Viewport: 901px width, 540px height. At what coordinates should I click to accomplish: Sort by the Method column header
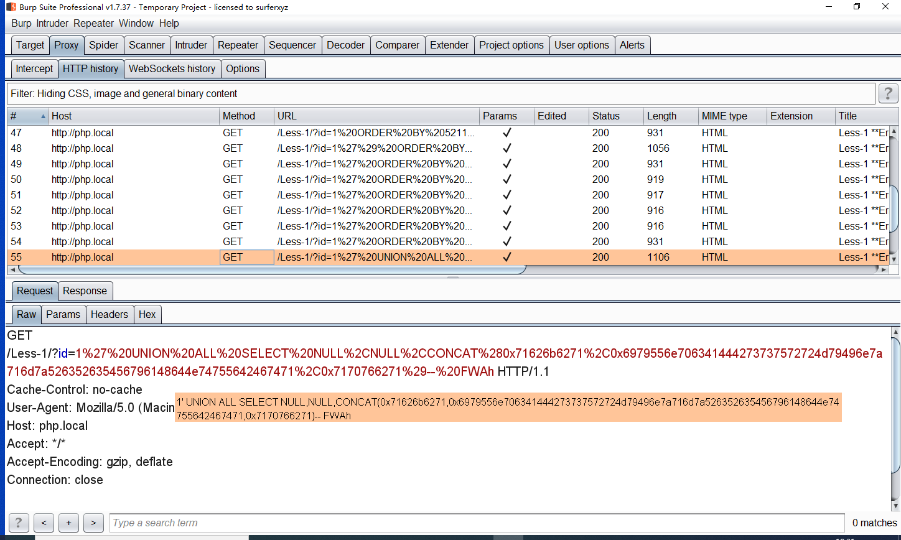pos(247,116)
